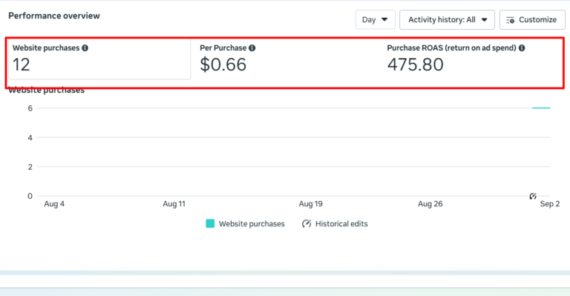Open the Day time-grouping dropdown

click(x=375, y=19)
